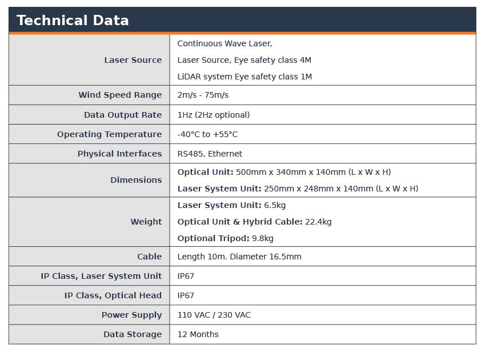Select the Data Output Rate label
This screenshot has height=352, width=484.
point(122,115)
